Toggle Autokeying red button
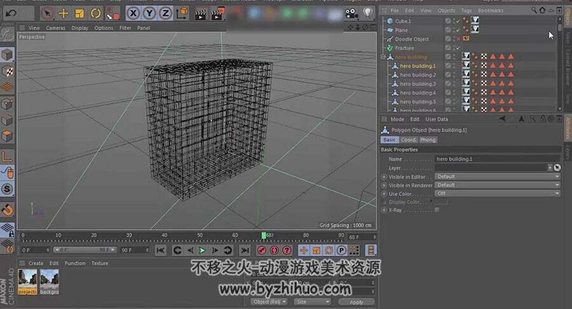The height and width of the screenshot is (309, 572). pyautogui.click(x=275, y=251)
